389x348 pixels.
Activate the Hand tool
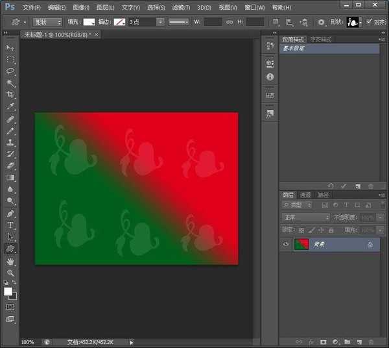pyautogui.click(x=10, y=261)
